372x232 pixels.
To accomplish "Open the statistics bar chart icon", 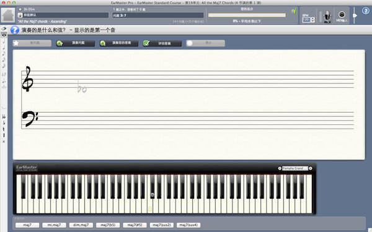I will coord(294,11).
